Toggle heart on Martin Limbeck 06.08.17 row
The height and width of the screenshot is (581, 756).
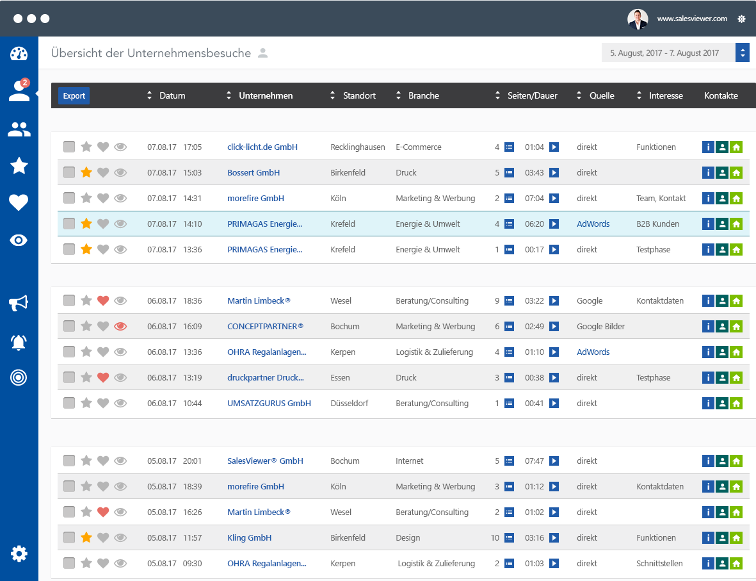click(103, 301)
